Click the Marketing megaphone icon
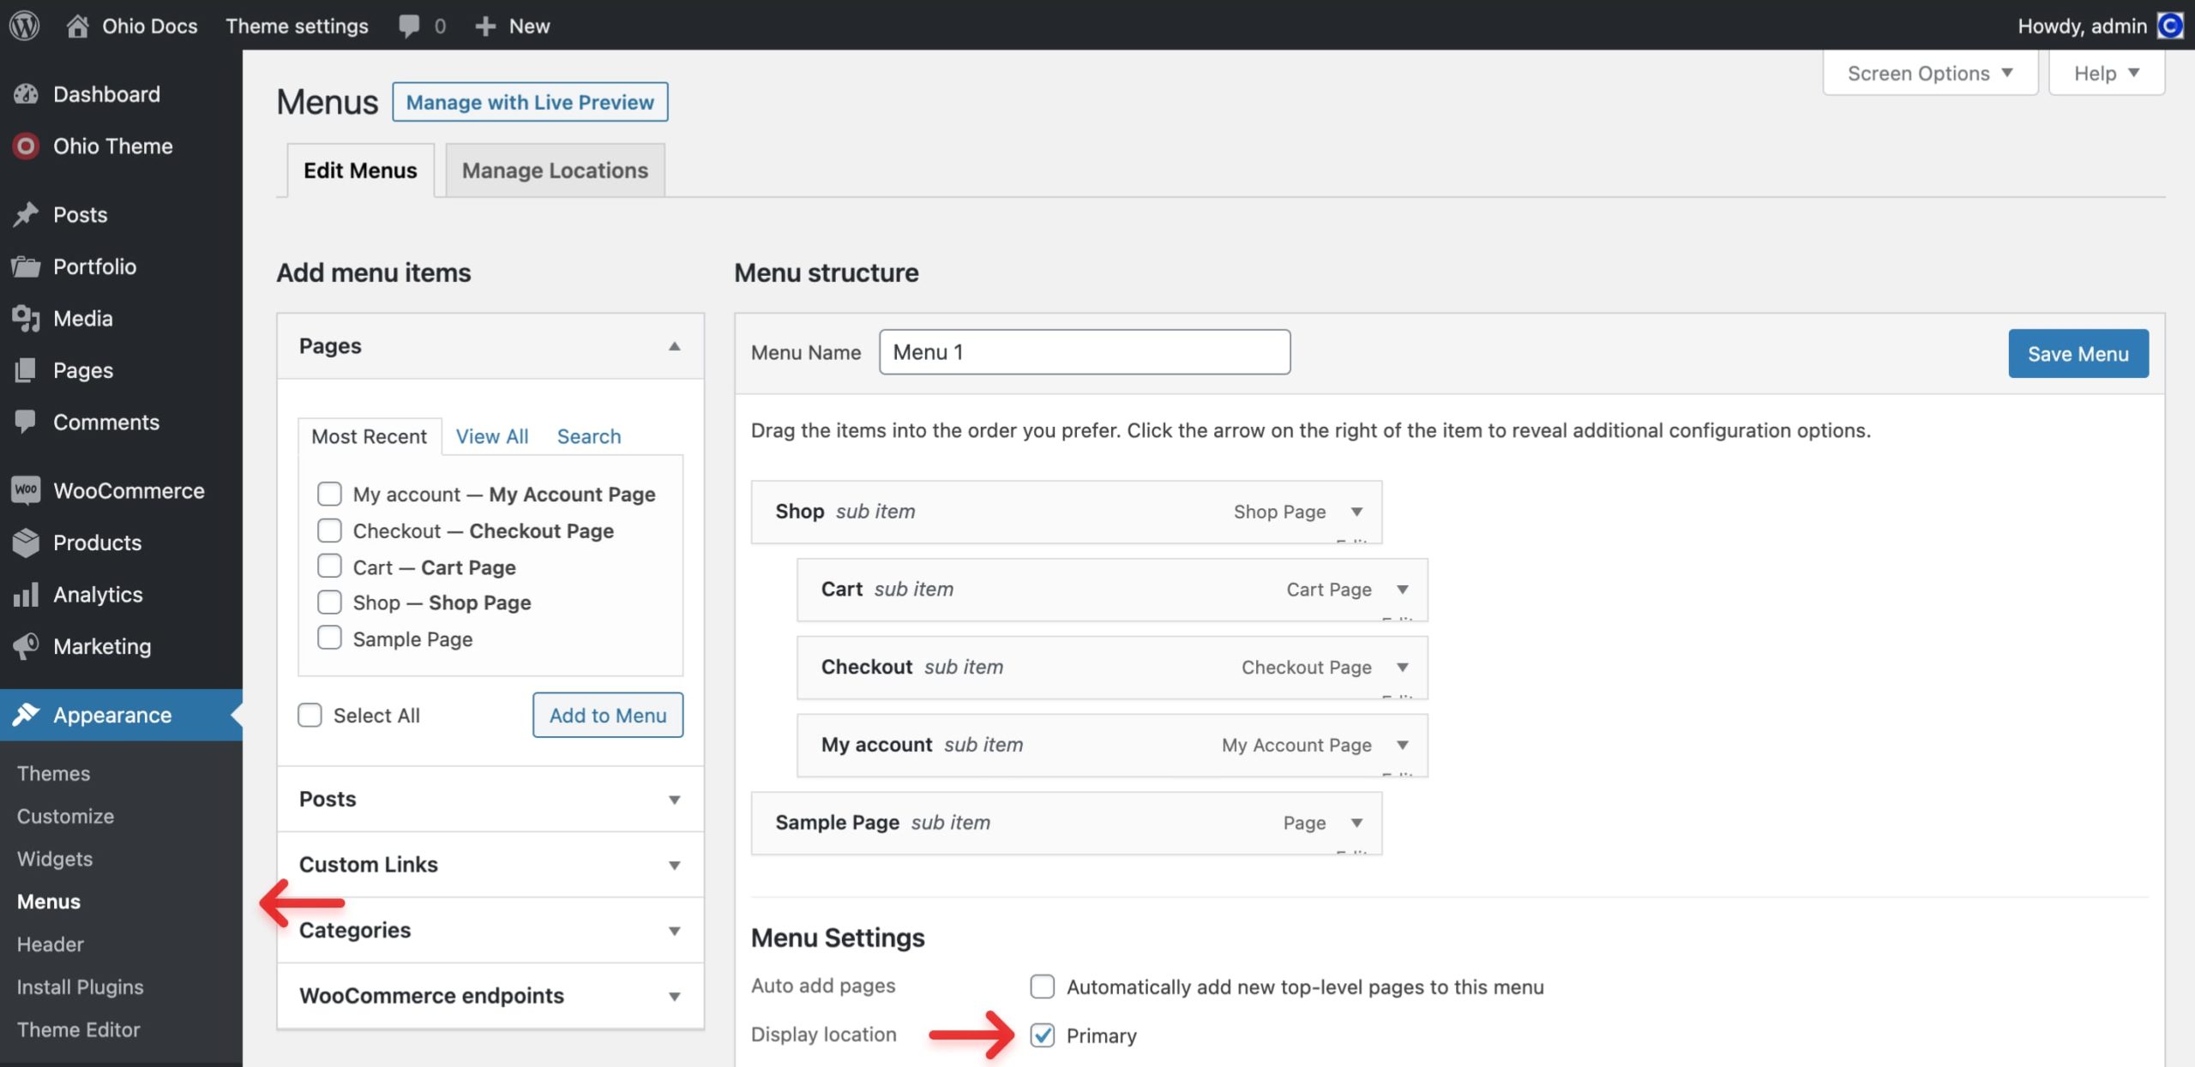Viewport: 2195px width, 1067px height. point(26,646)
